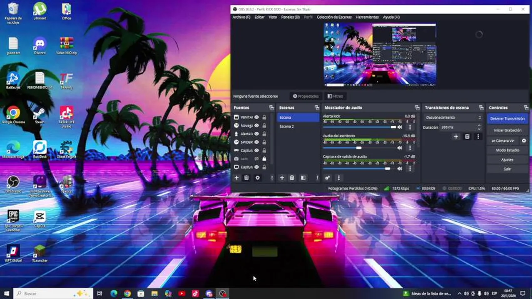
Task: Open Alerta kick channel options menu
Action: 410,127
